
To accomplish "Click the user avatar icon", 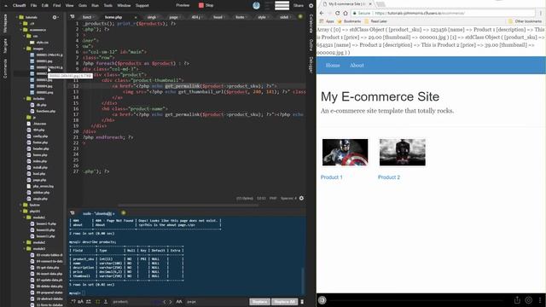I will (256, 5).
